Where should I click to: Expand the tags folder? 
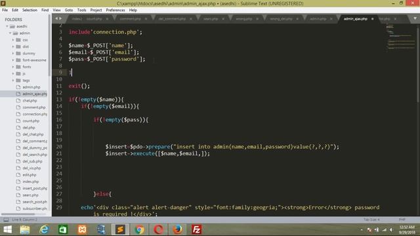(13, 80)
